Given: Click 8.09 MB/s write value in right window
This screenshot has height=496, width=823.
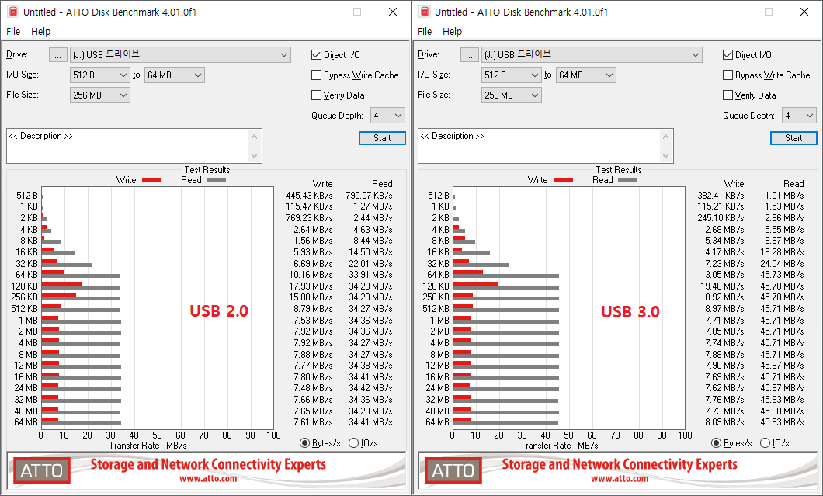Looking at the screenshot, I should click(x=724, y=422).
